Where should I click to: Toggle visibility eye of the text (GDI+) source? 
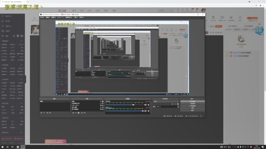tap(101, 105)
